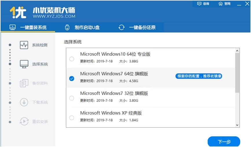Click the 系统检测 pulse monitor icon
The width and height of the screenshot is (251, 147).
[24, 45]
